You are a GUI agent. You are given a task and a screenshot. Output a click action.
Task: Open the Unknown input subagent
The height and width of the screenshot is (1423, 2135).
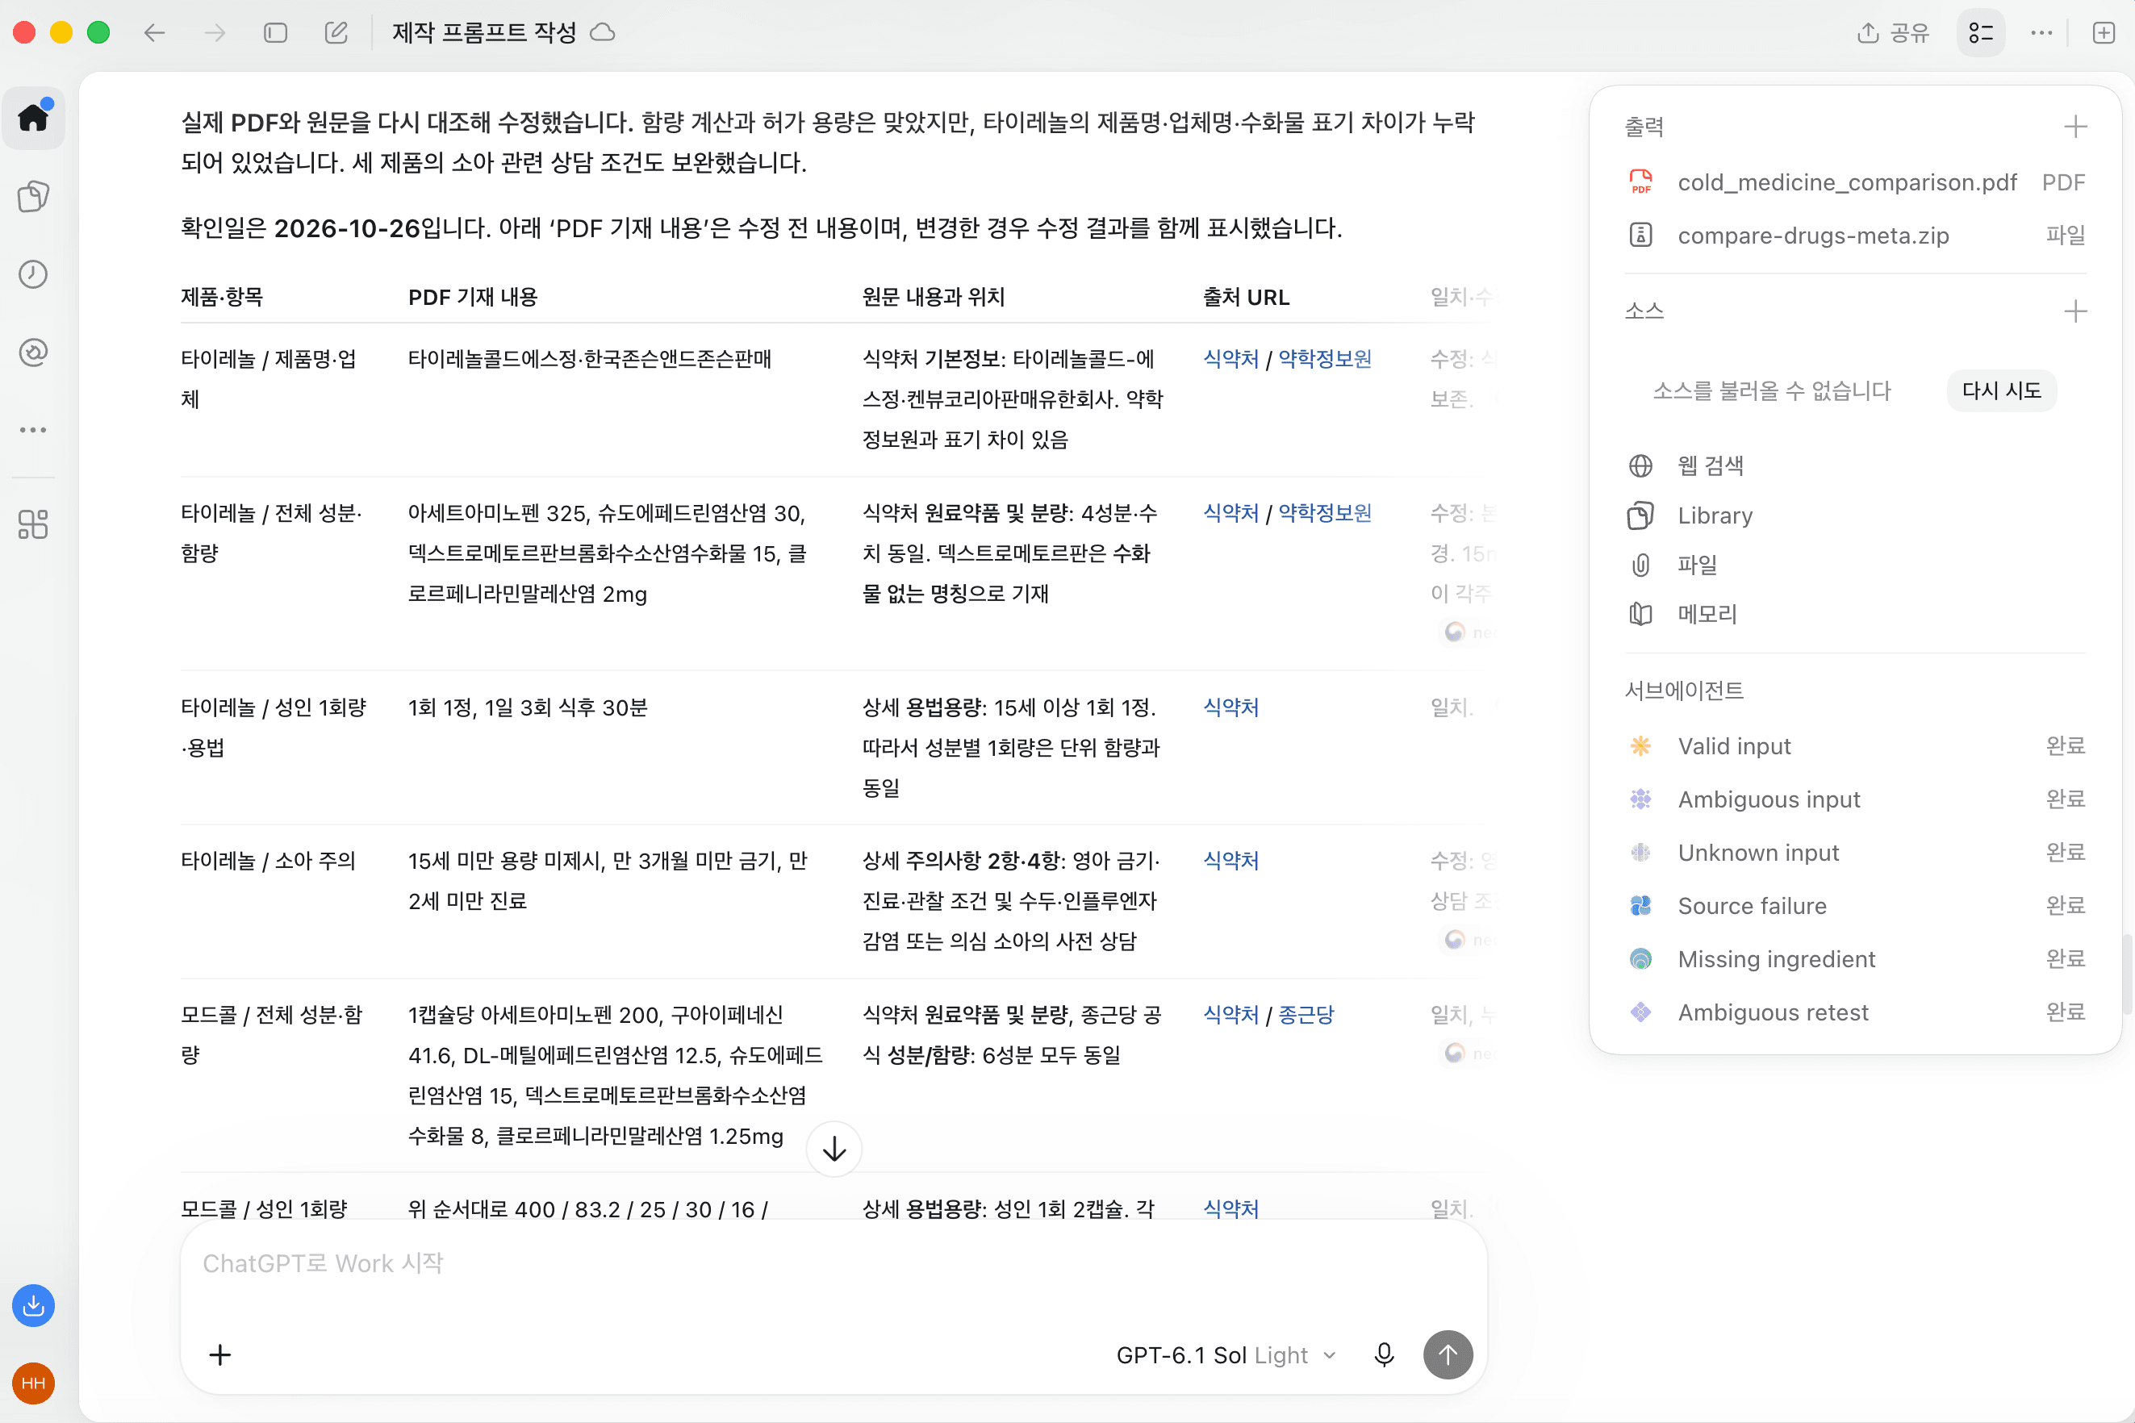1854,852
